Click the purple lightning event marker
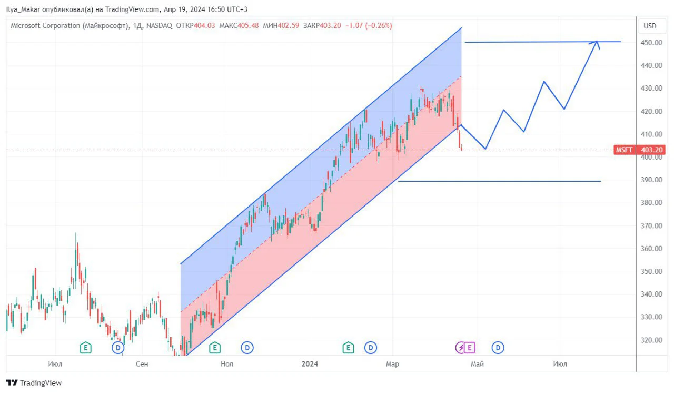Viewport: 674px width, 393px height. (461, 348)
